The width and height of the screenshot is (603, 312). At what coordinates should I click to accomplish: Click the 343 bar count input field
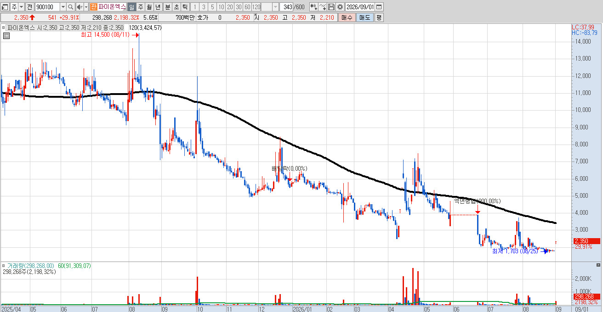click(x=287, y=7)
